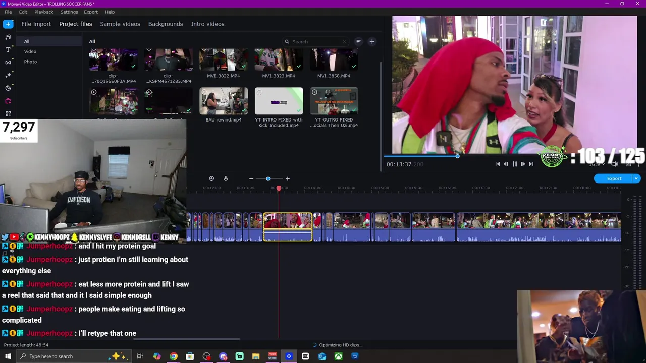The height and width of the screenshot is (363, 646).
Task: Click the preview seek bar handle
Action: (457, 156)
